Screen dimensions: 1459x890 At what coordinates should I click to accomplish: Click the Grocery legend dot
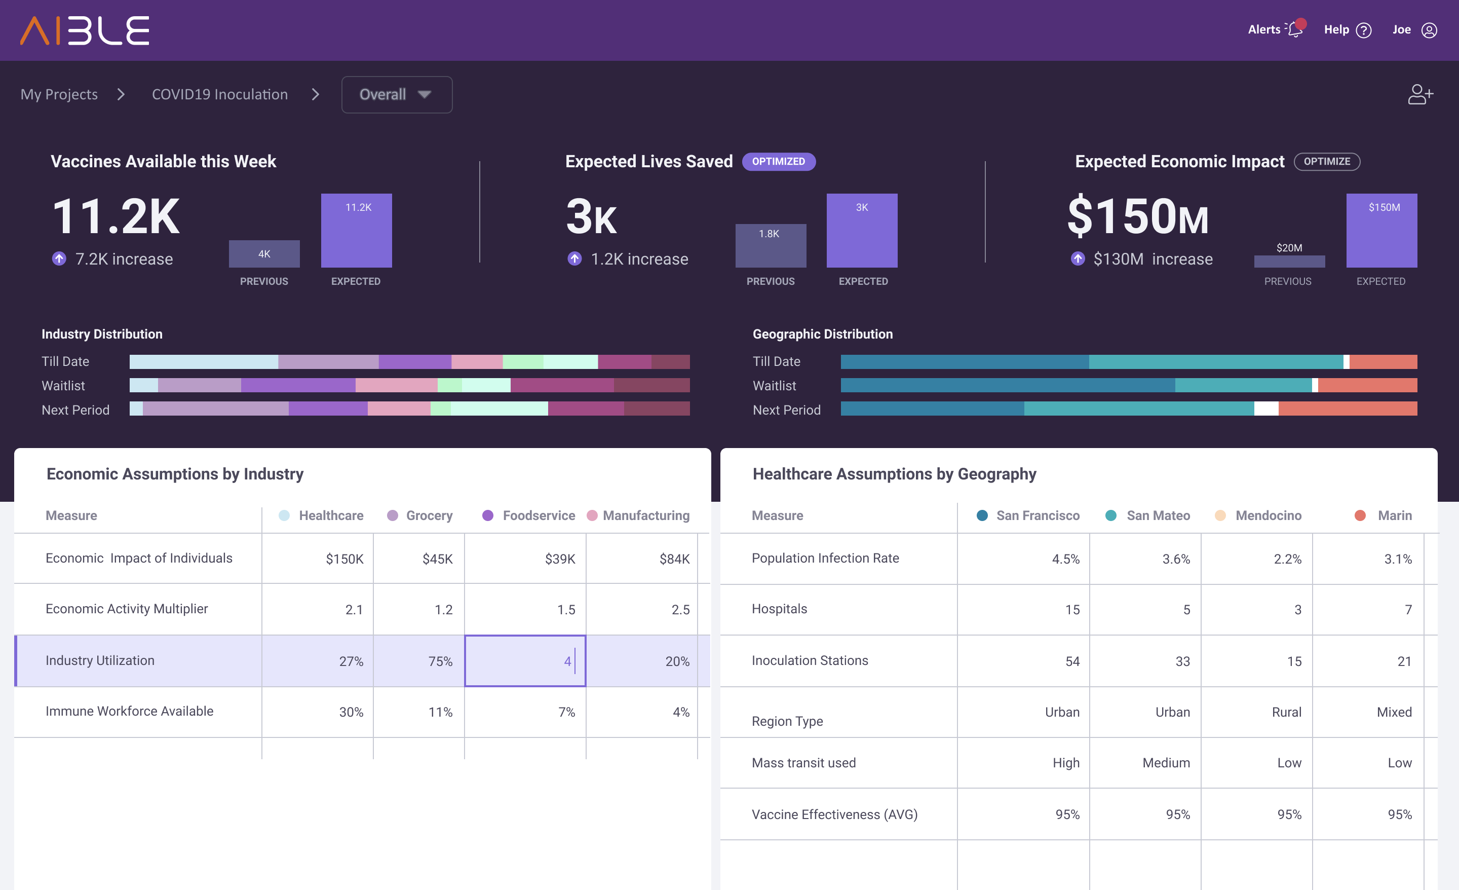tap(393, 515)
